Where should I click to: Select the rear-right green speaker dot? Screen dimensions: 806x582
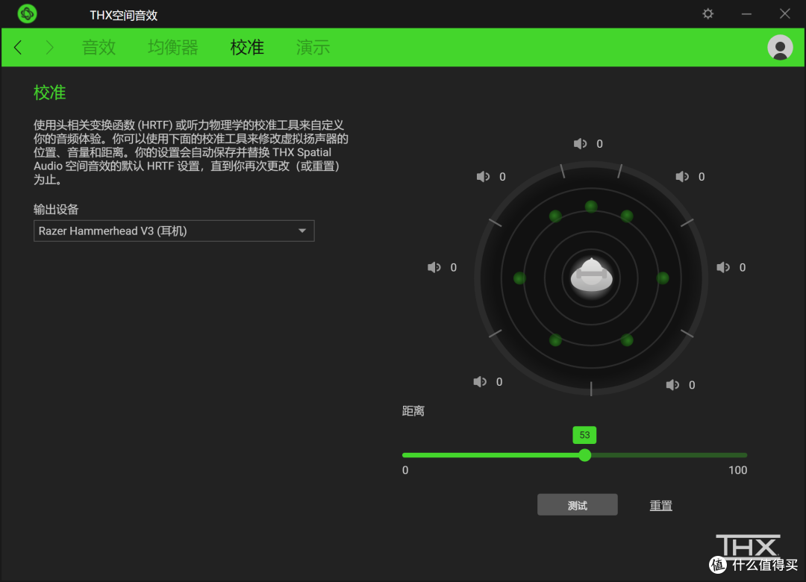[627, 339]
